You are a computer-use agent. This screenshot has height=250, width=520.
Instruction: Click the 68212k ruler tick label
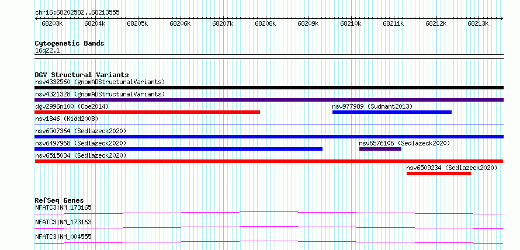point(436,24)
